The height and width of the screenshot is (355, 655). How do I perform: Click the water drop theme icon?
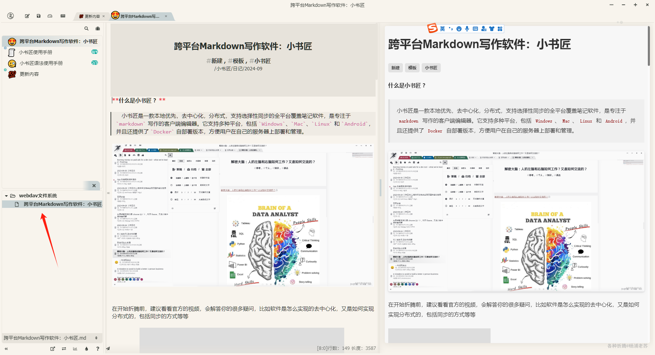[x=86, y=349]
